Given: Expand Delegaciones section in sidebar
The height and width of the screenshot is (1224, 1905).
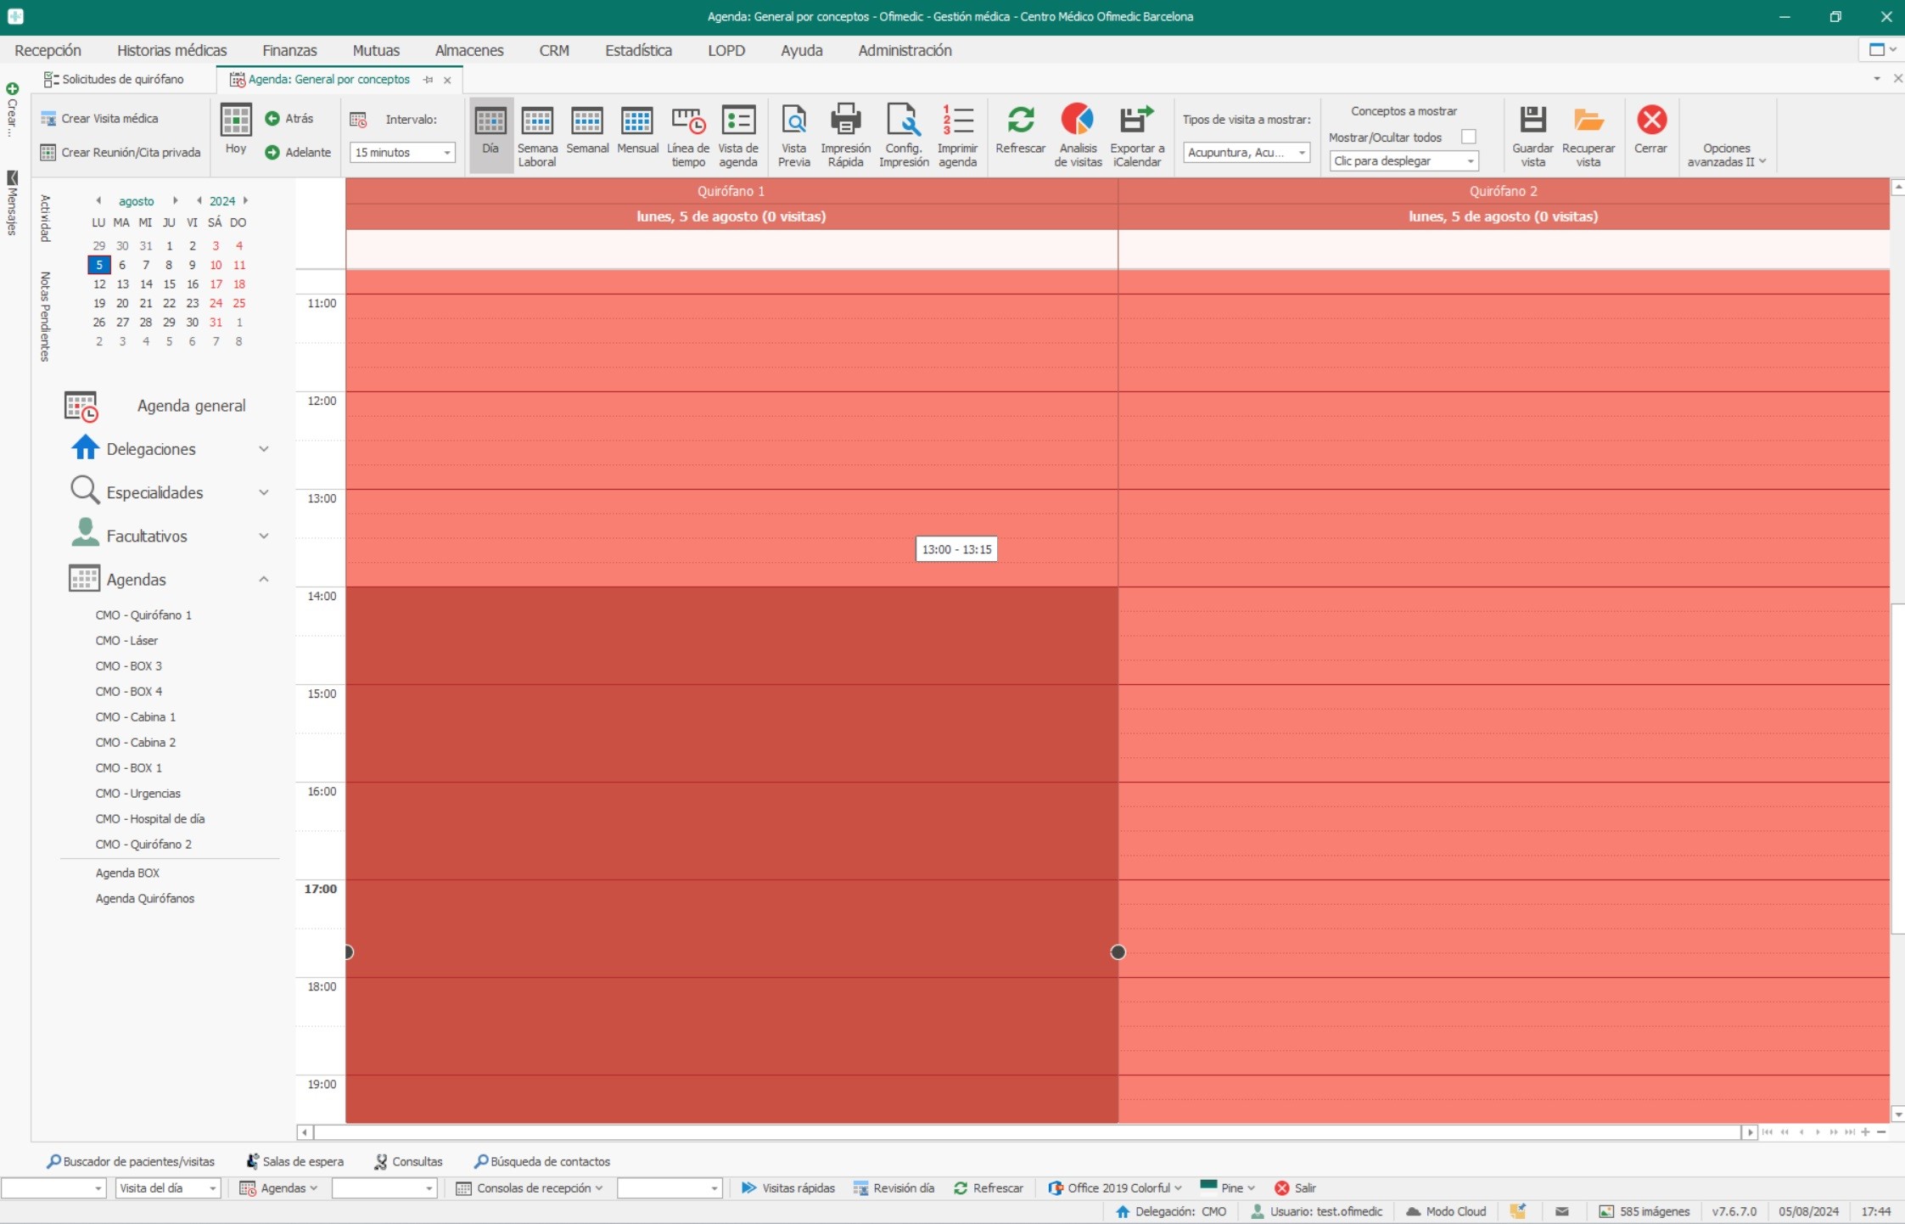Looking at the screenshot, I should point(264,447).
